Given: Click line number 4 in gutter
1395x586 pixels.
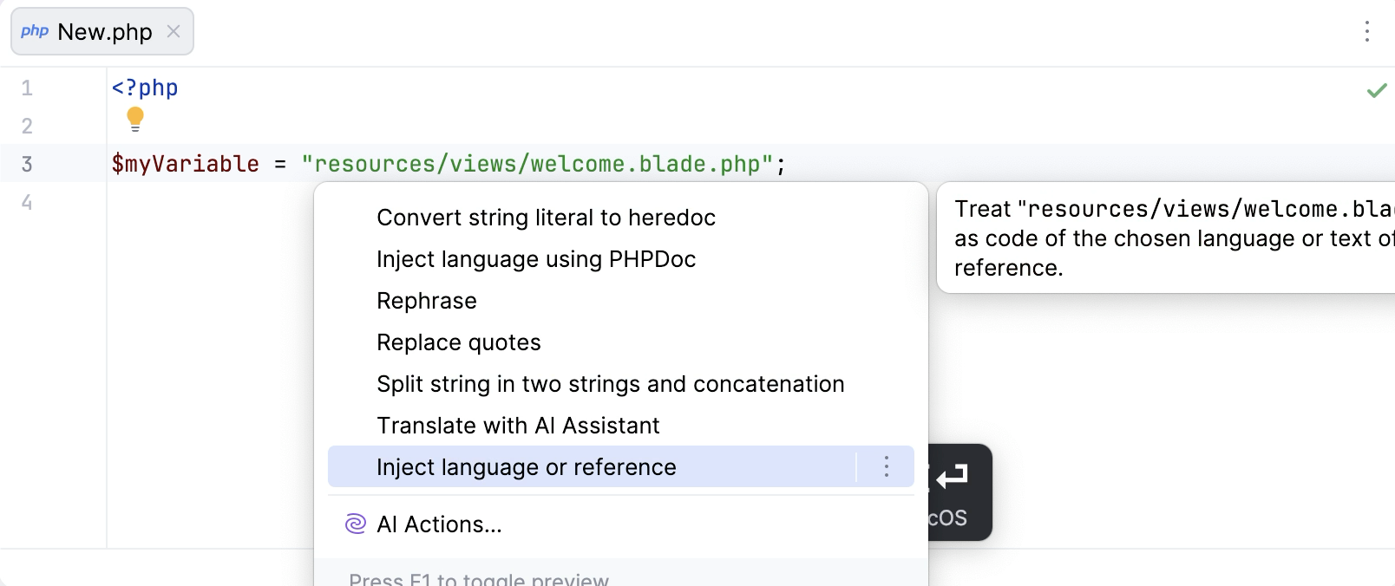Looking at the screenshot, I should (x=27, y=202).
